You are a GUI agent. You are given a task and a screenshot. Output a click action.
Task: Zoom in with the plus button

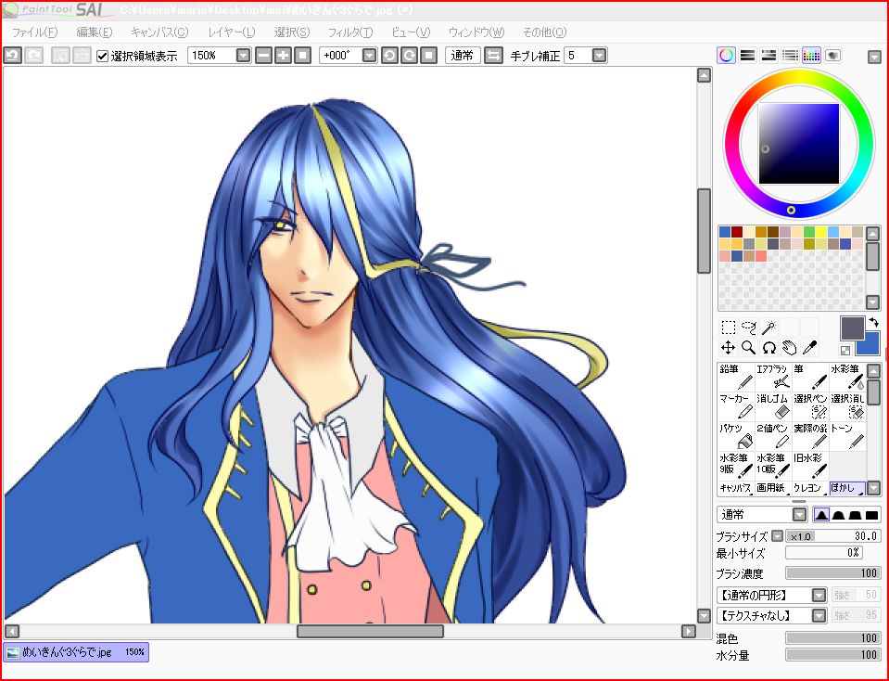click(284, 55)
